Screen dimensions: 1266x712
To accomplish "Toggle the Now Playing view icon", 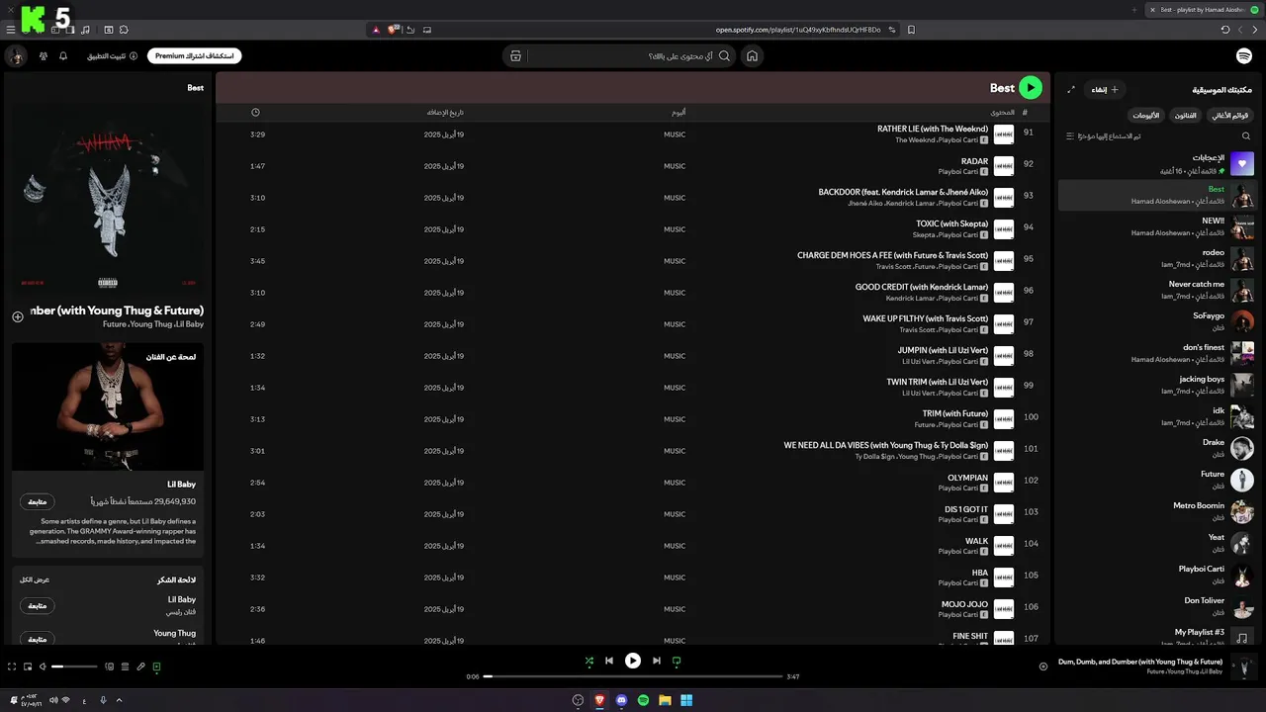I will (156, 667).
